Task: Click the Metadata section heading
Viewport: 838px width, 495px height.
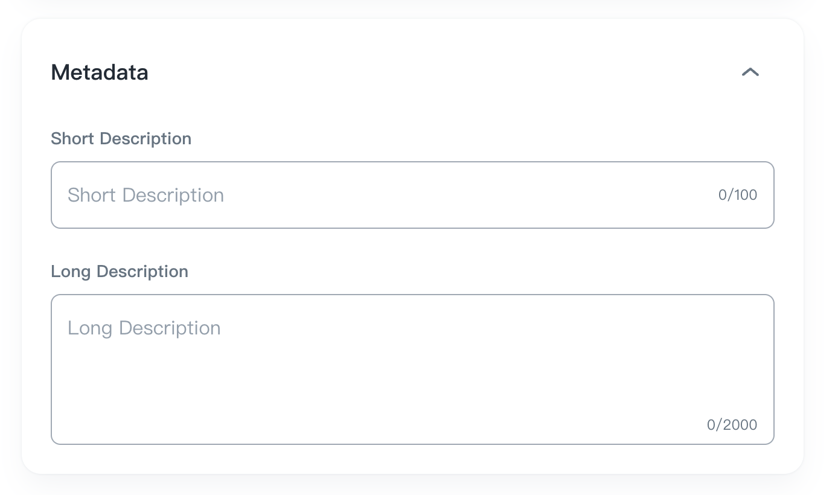Action: [x=100, y=72]
